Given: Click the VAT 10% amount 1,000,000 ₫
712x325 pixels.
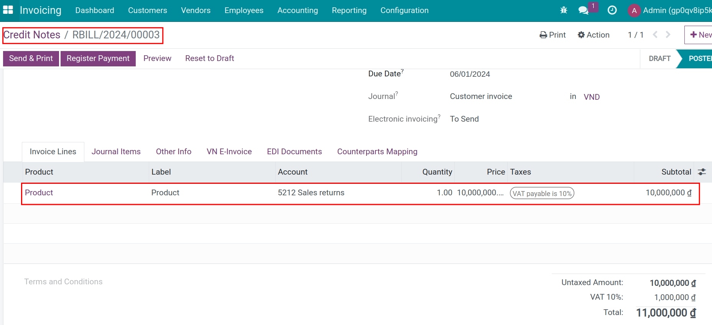Looking at the screenshot, I should tap(675, 297).
